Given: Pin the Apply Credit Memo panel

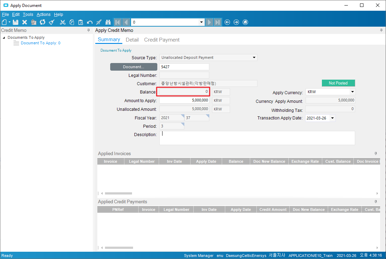Looking at the screenshot, I should coord(381,30).
